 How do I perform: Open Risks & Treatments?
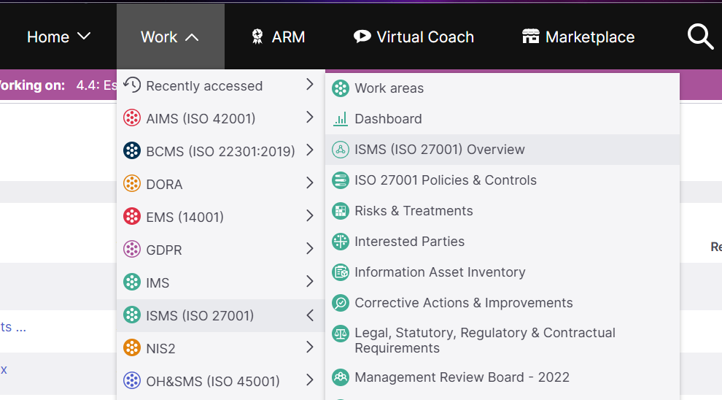click(x=502, y=211)
